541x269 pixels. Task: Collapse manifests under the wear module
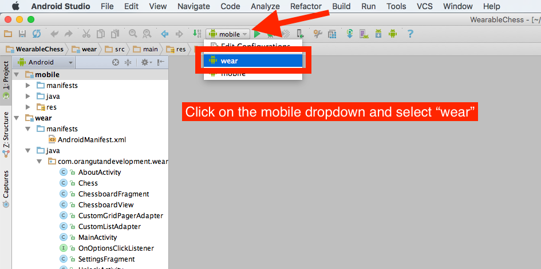28,129
